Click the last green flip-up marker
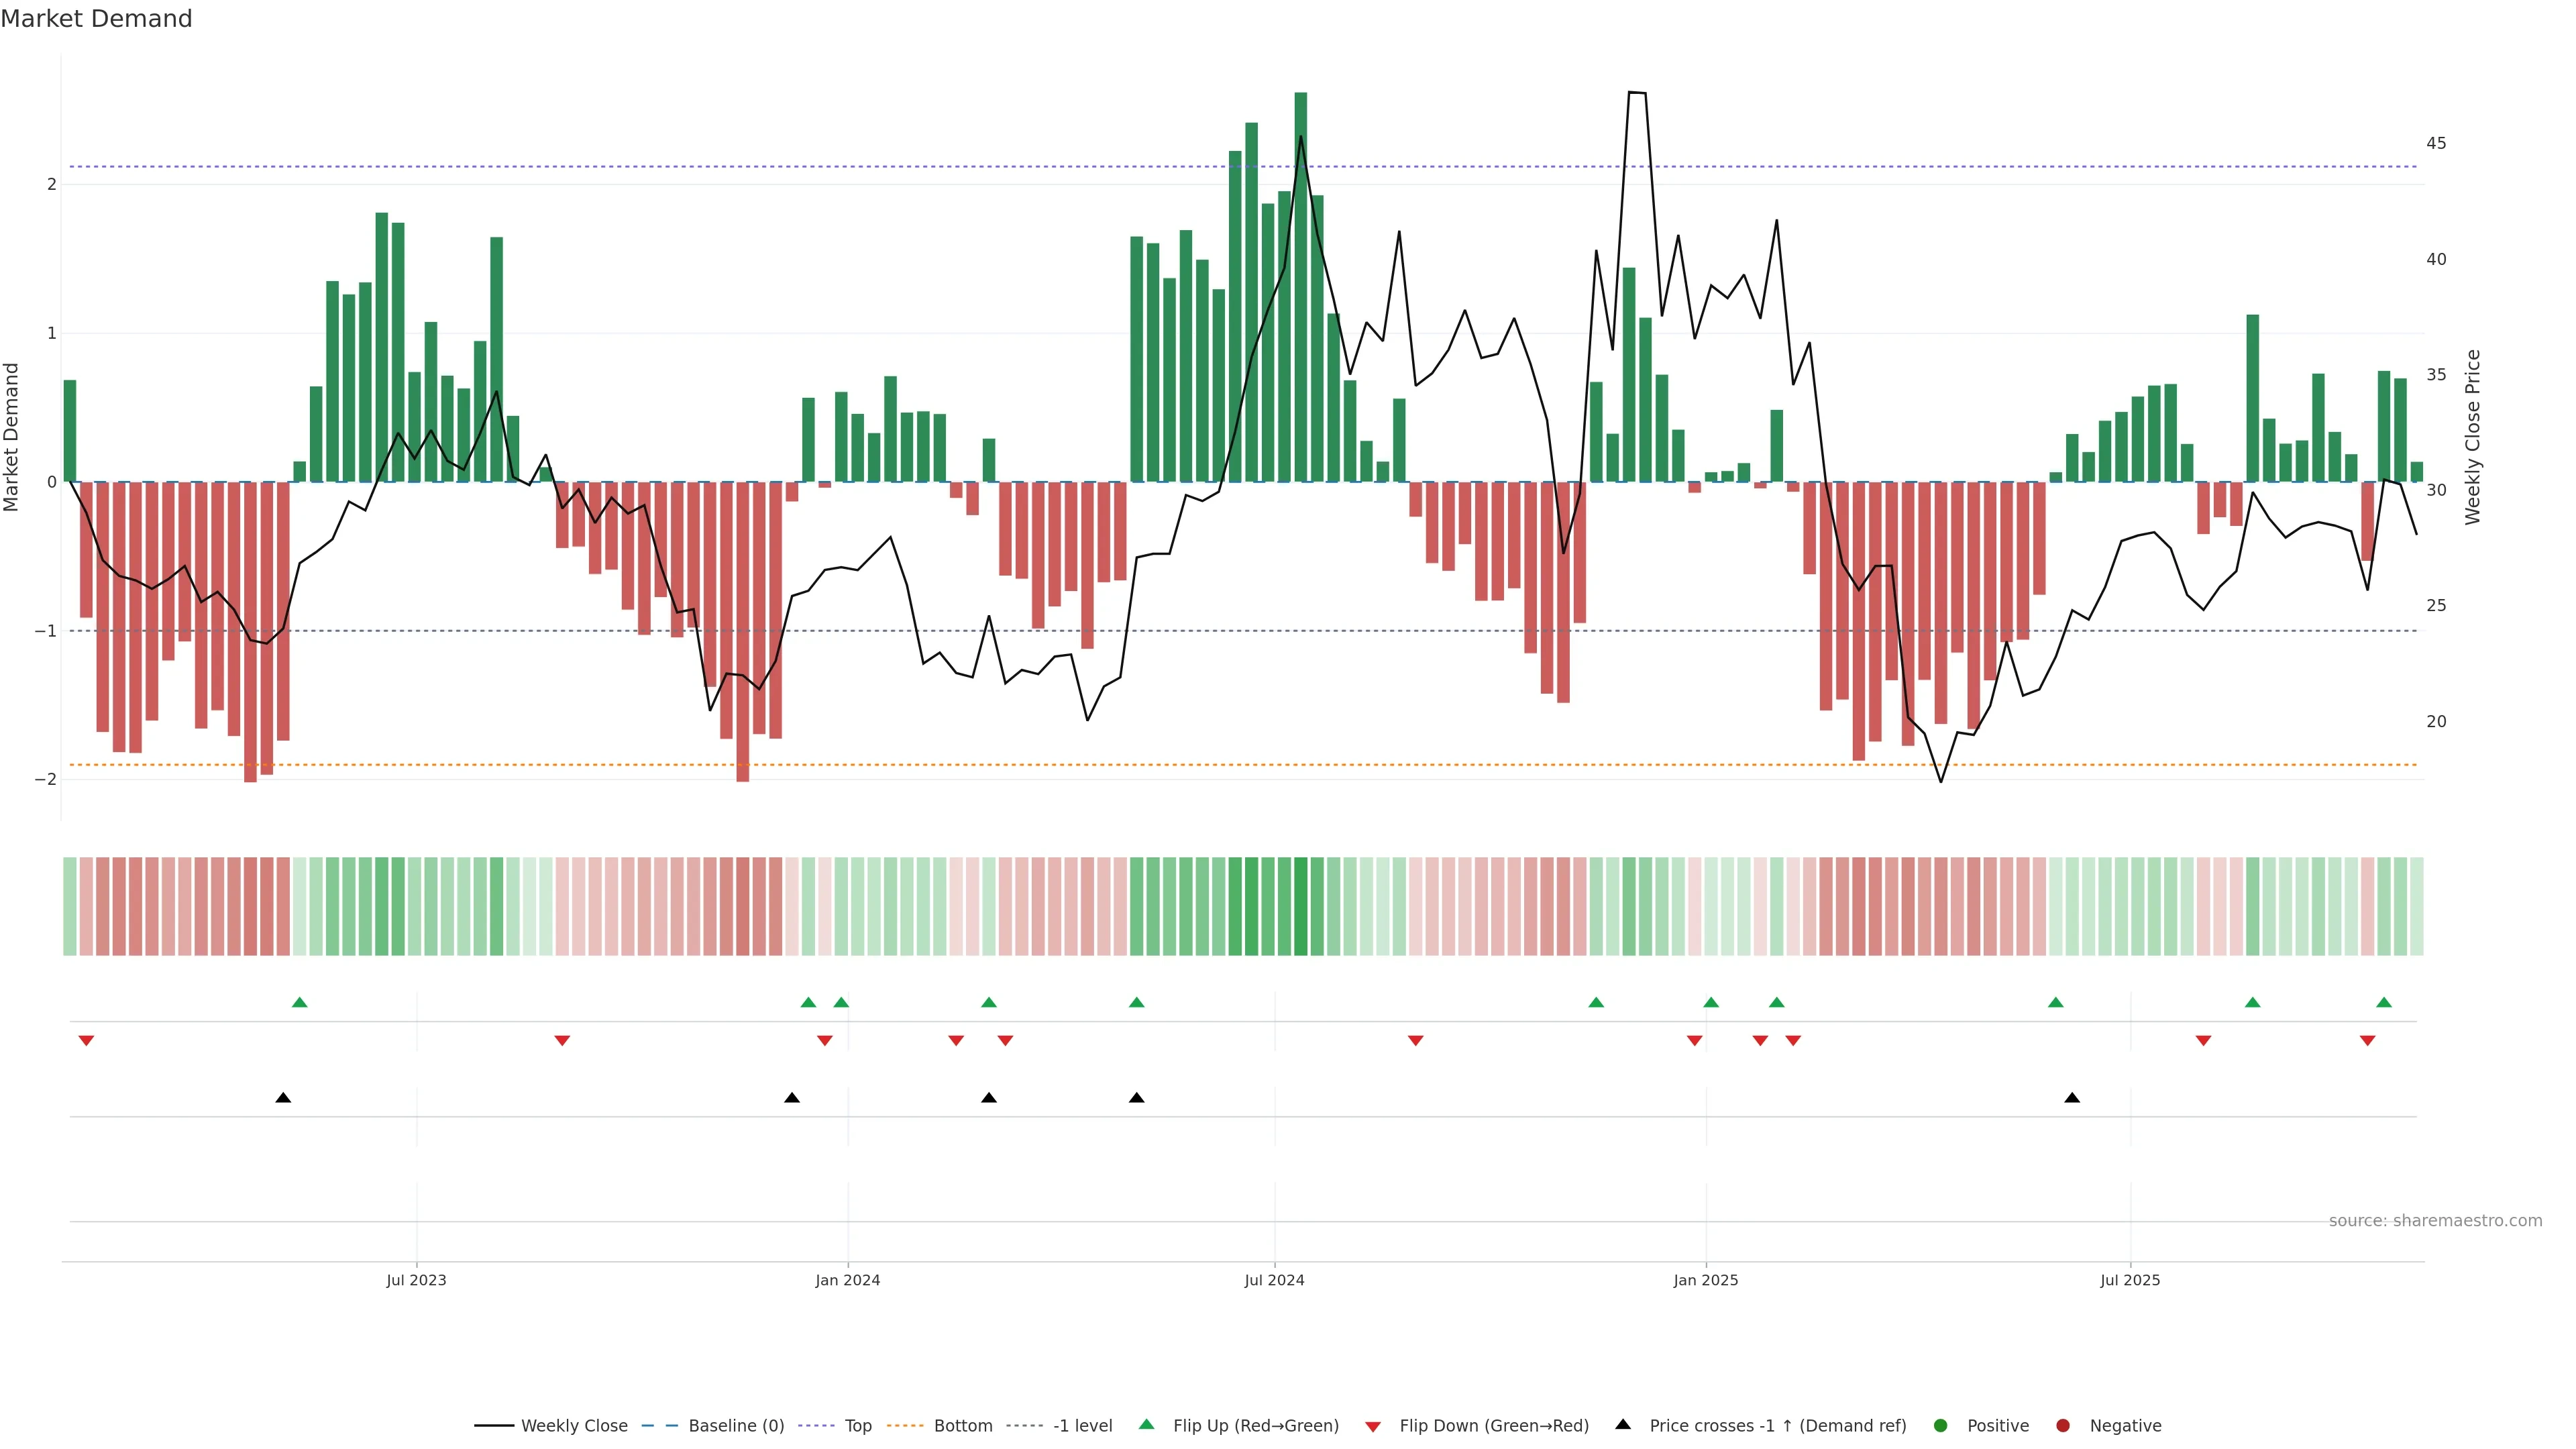2576x1449 pixels. click(2383, 1002)
